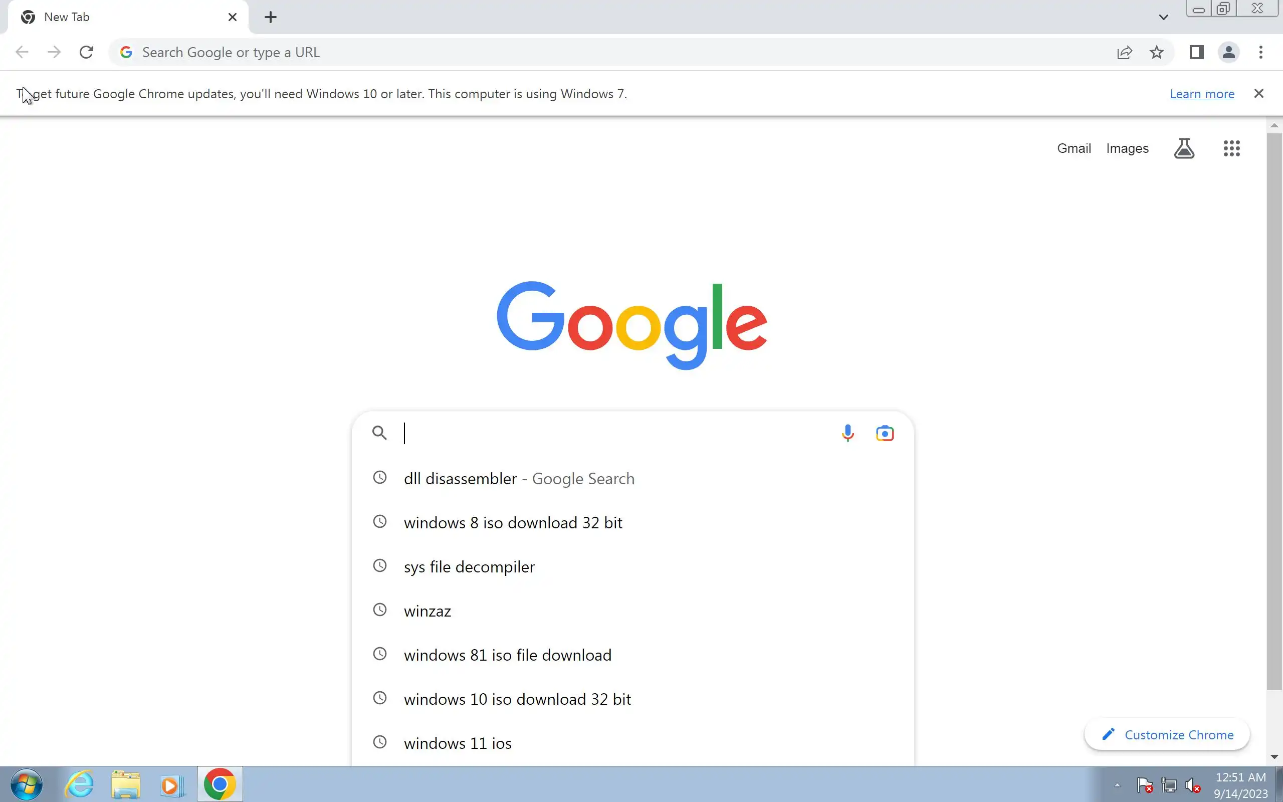Click the Learn more link

[1202, 94]
